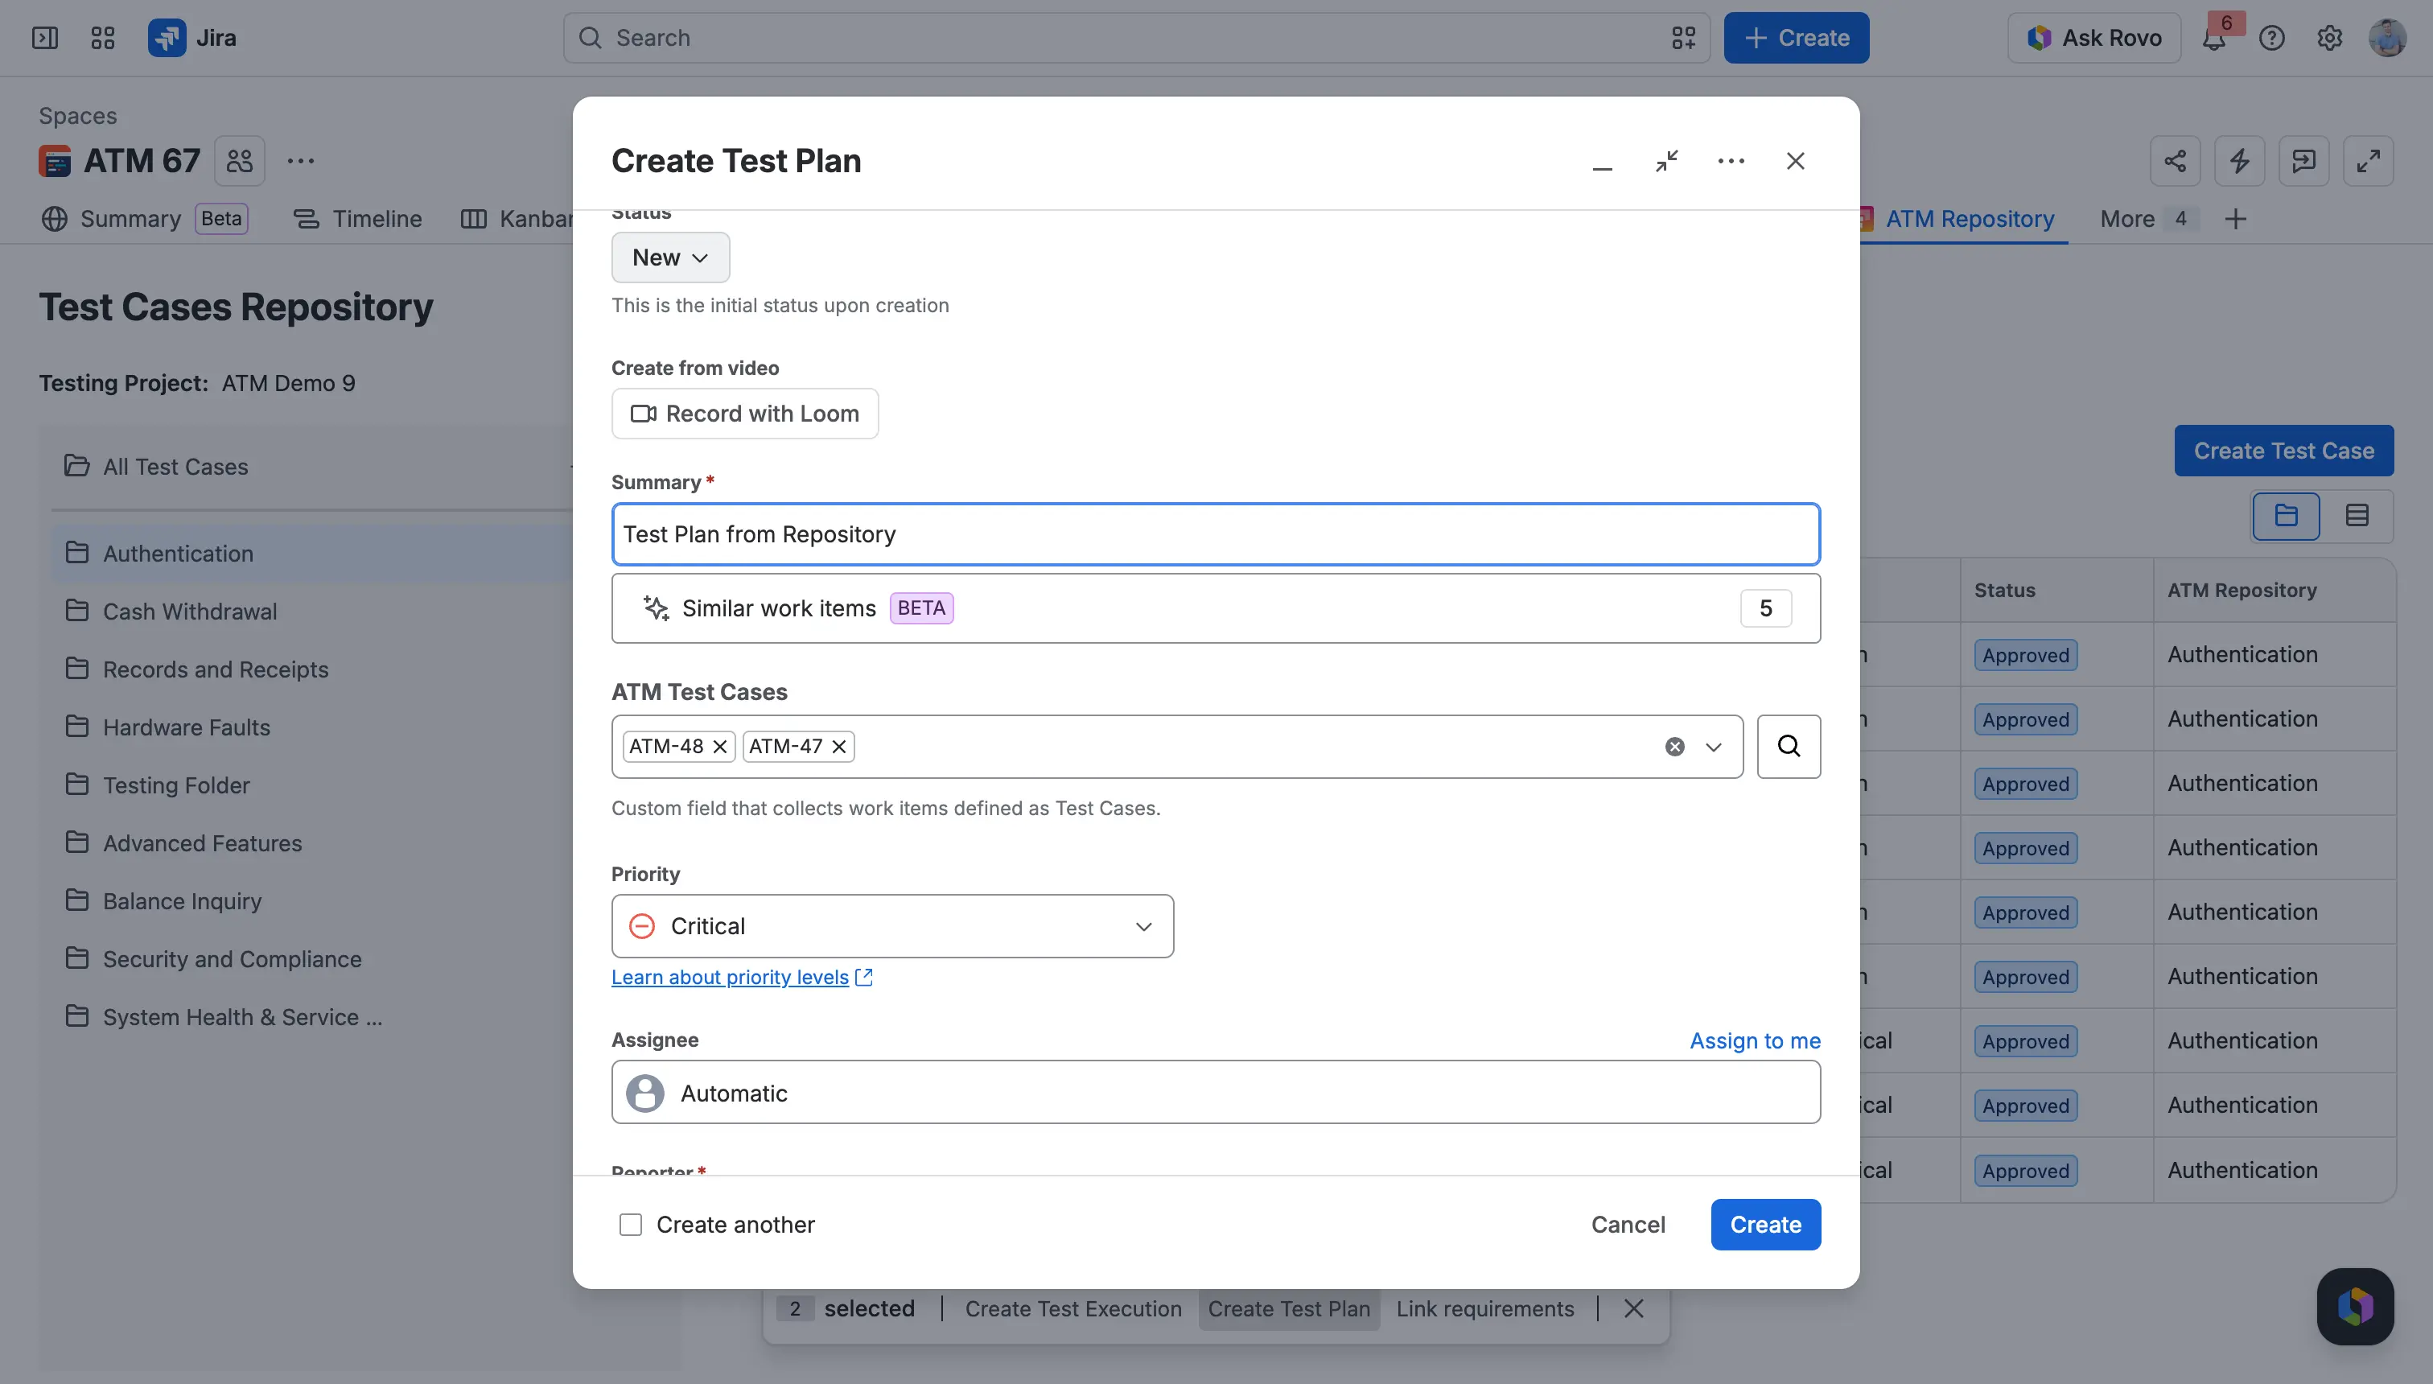The height and width of the screenshot is (1384, 2433).
Task: Clear all selected ATM Test Cases
Action: (1674, 746)
